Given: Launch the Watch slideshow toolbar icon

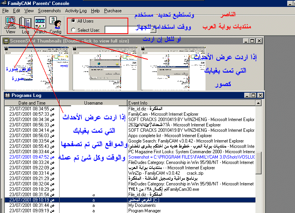Looking at the screenshot, I should coord(40,25).
